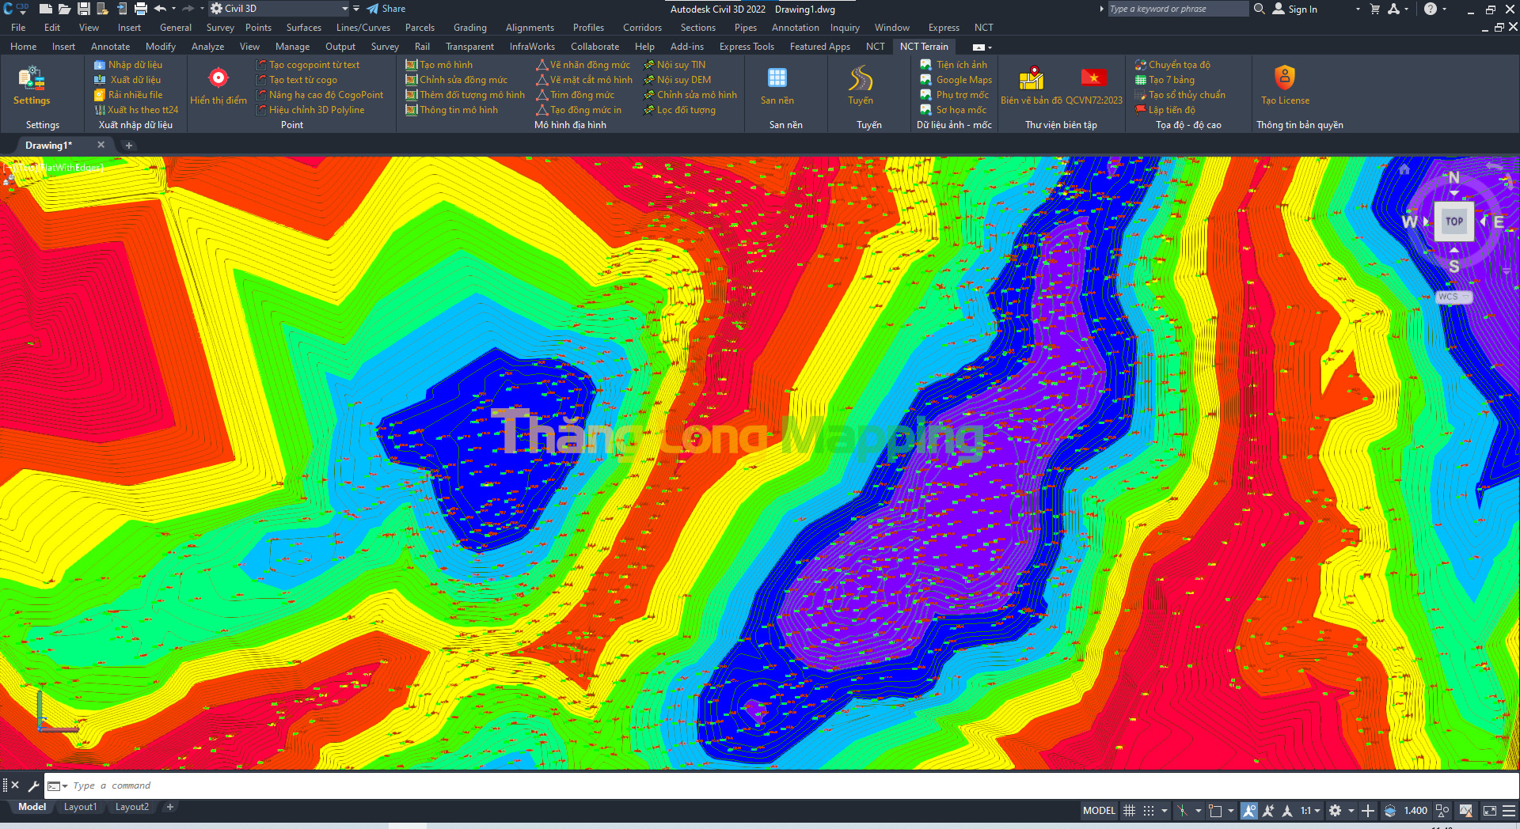
Task: Click the Google Maps command
Action: 963,80
